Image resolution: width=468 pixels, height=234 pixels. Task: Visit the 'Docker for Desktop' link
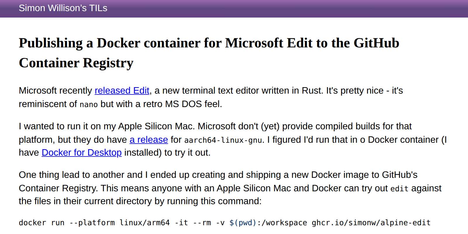[x=82, y=153]
